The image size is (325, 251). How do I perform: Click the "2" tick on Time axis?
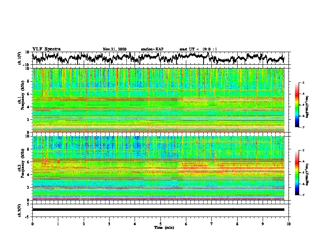(84, 224)
